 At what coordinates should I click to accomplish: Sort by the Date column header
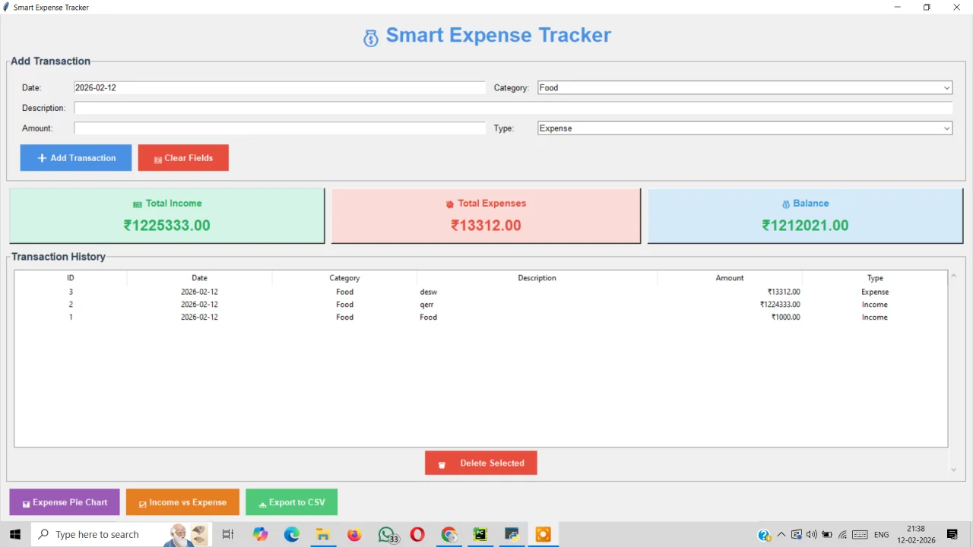pos(199,278)
